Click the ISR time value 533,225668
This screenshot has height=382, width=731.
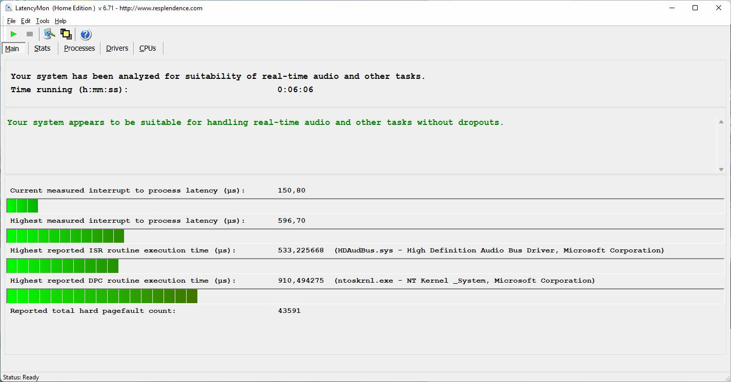click(300, 250)
